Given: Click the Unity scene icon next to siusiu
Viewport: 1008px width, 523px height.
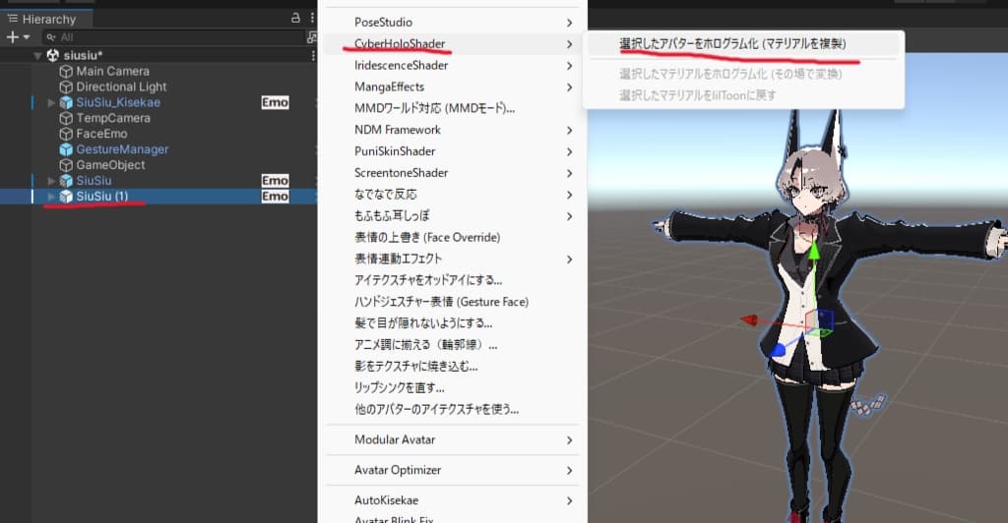Looking at the screenshot, I should point(53,56).
